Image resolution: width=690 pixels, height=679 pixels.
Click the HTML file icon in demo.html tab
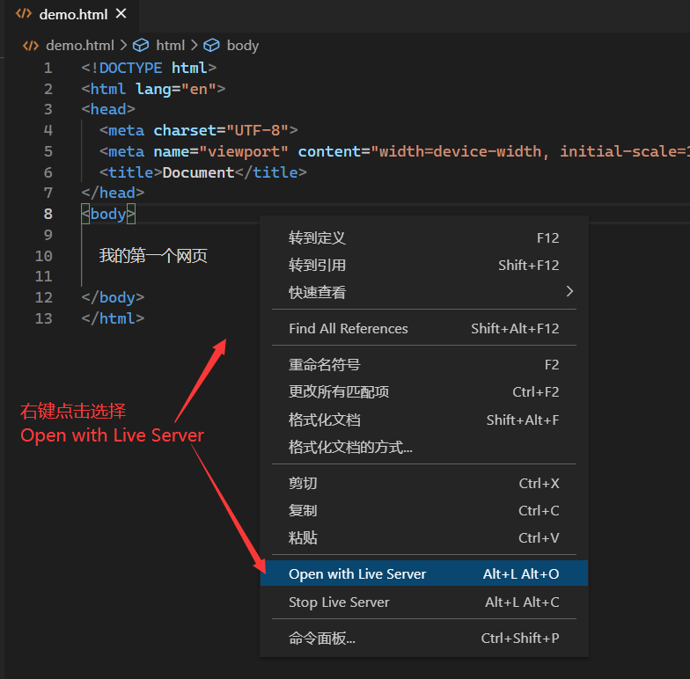pyautogui.click(x=24, y=14)
